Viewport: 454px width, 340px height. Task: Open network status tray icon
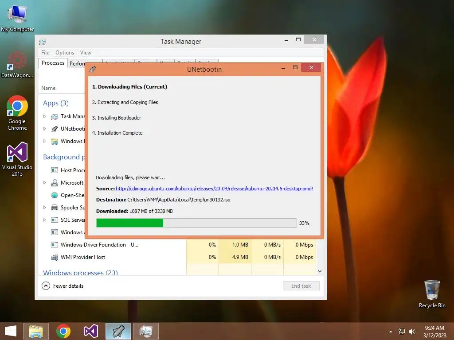(402, 332)
